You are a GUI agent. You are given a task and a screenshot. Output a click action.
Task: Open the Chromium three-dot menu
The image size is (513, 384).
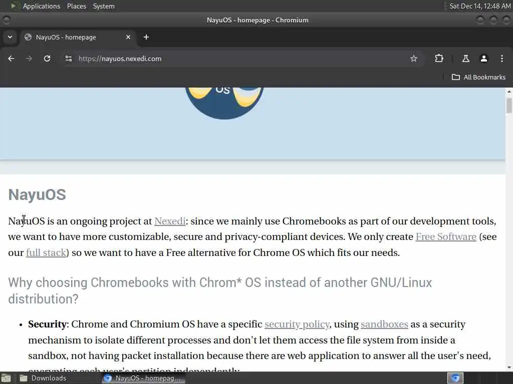[x=502, y=58]
